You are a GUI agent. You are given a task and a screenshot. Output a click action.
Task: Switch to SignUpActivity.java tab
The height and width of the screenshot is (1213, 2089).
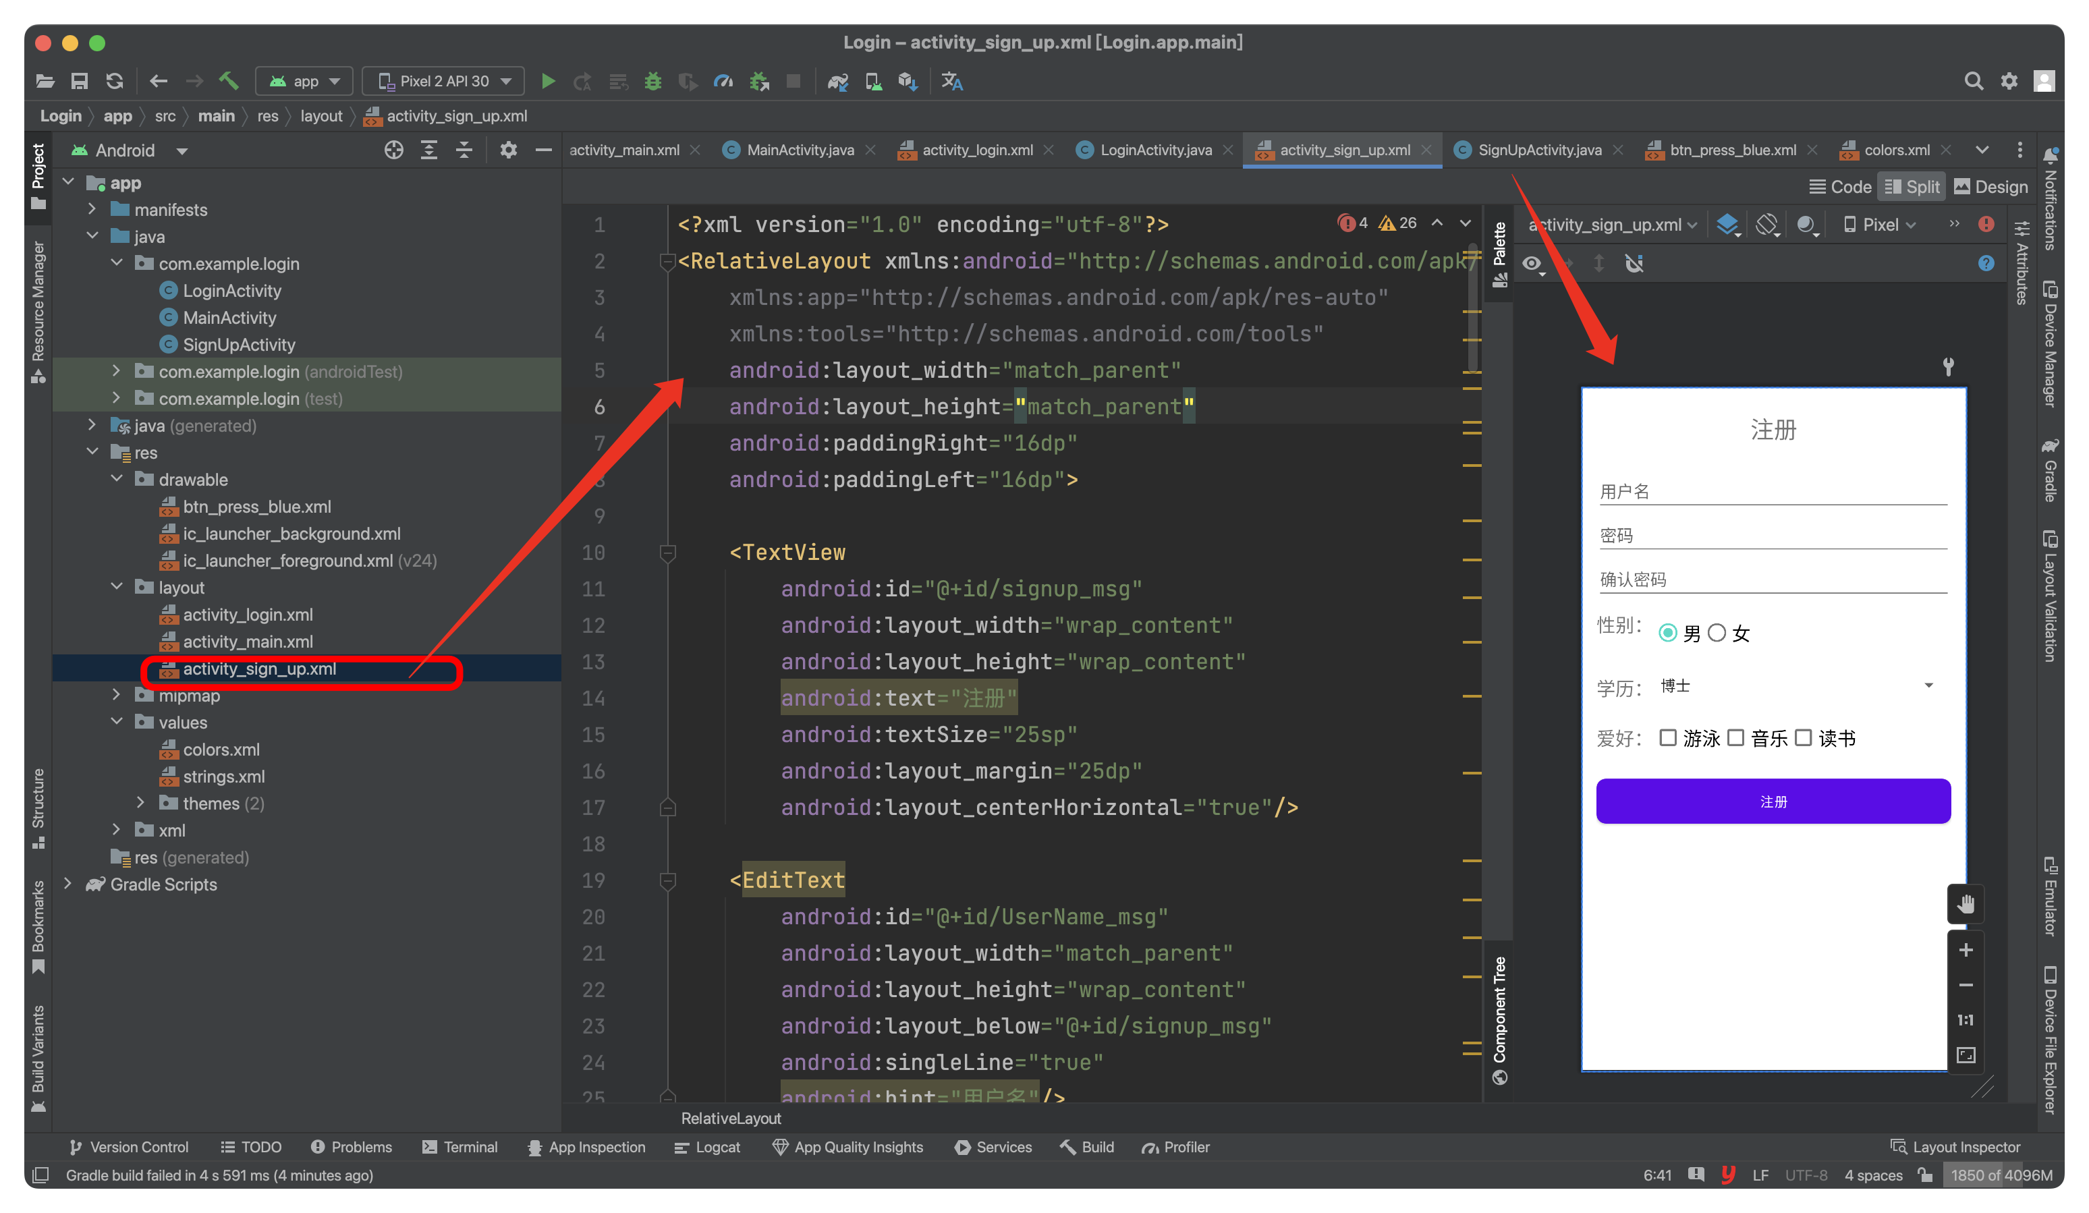tap(1539, 150)
